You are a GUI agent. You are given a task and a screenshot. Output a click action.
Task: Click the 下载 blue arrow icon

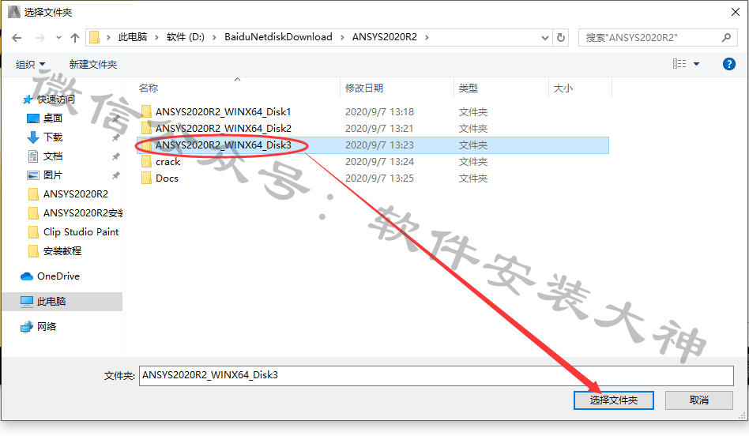(x=33, y=137)
